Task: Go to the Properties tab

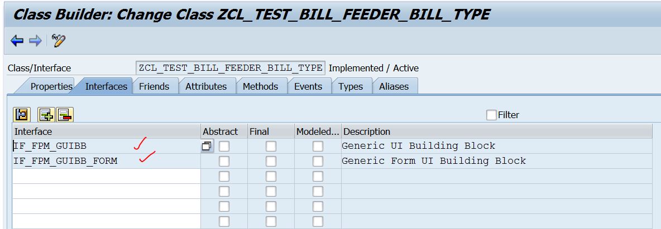Action: 51,86
